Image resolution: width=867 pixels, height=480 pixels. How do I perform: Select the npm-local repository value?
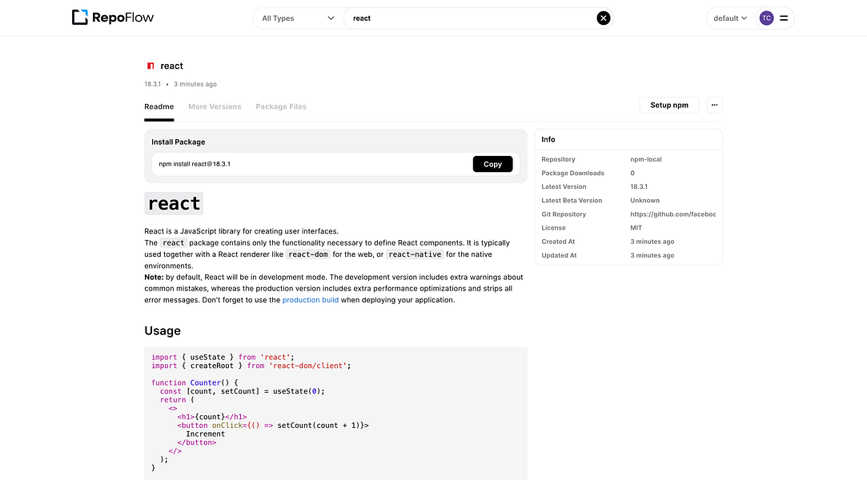click(x=646, y=159)
